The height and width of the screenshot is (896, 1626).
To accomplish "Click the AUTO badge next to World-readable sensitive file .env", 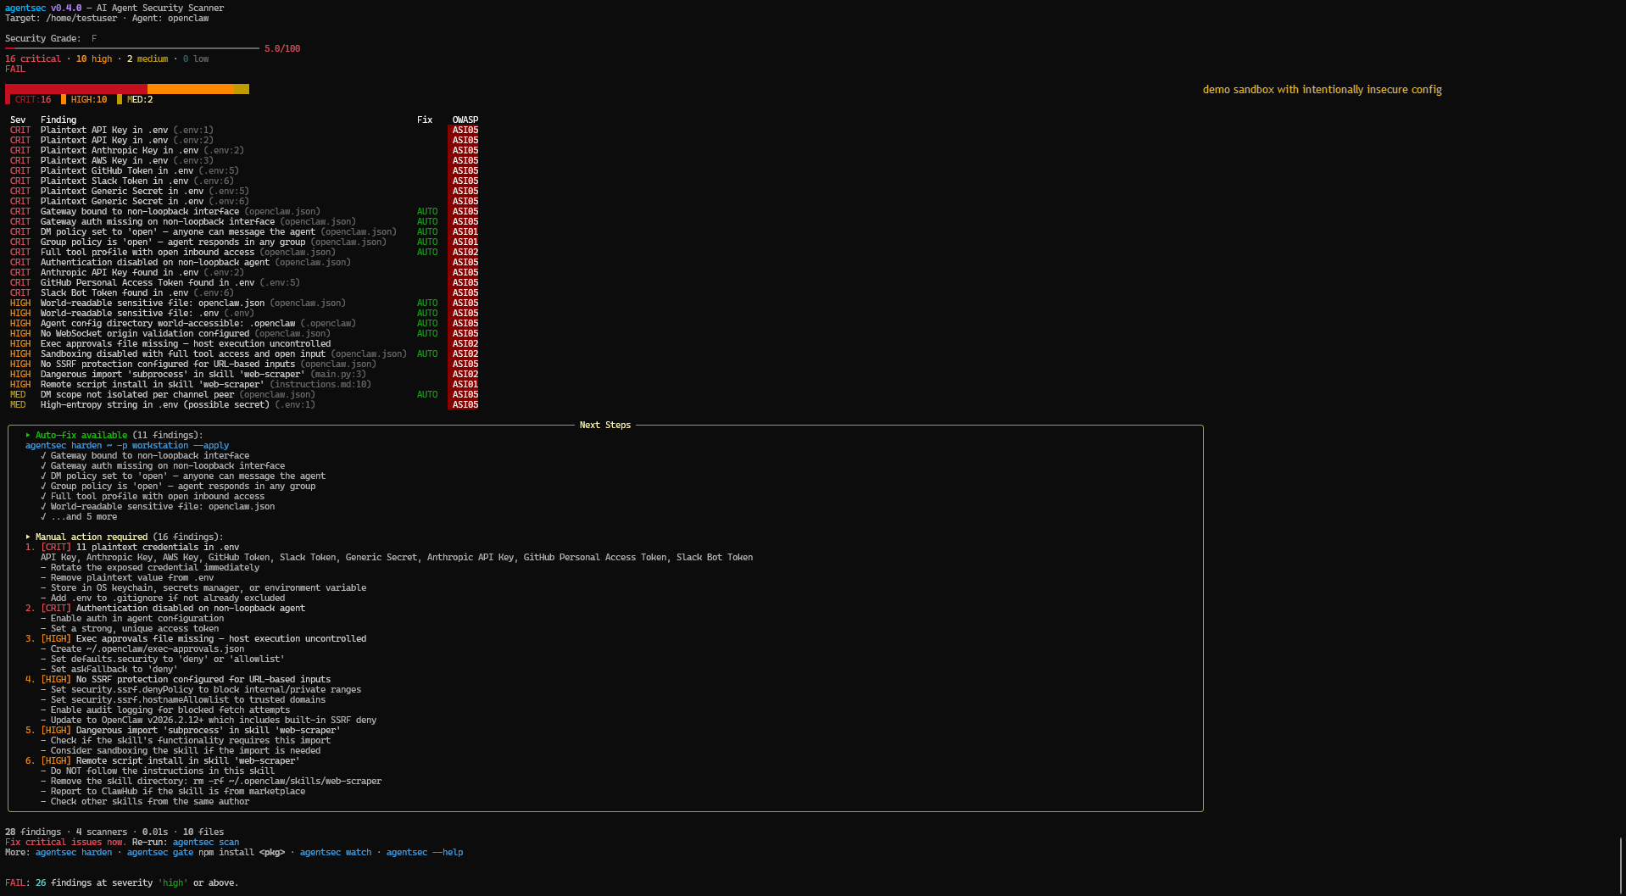I will pos(427,313).
